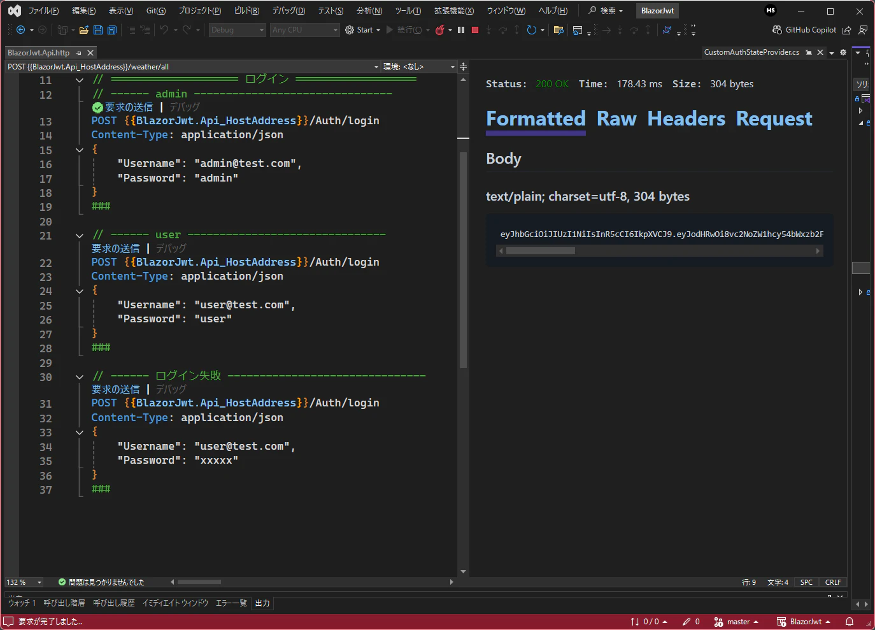
Task: Click the Open File folder icon
Action: (83, 30)
